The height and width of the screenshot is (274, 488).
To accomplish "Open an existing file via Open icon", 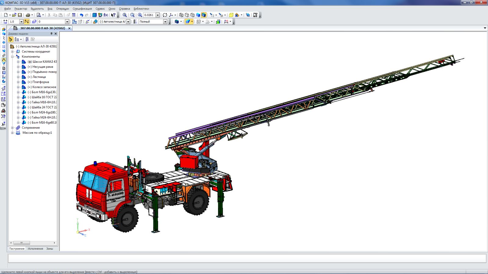I will coord(14,15).
